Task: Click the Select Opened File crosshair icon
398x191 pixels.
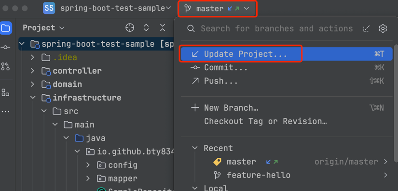Action: click(x=130, y=27)
